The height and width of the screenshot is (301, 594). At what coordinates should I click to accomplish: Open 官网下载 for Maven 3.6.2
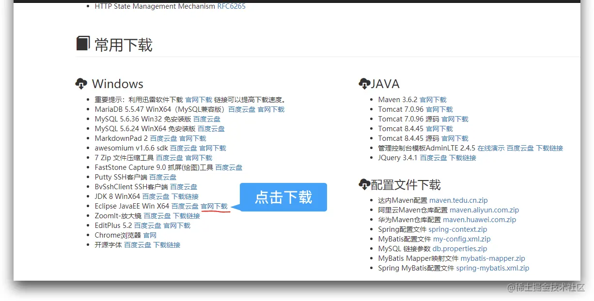click(x=433, y=100)
